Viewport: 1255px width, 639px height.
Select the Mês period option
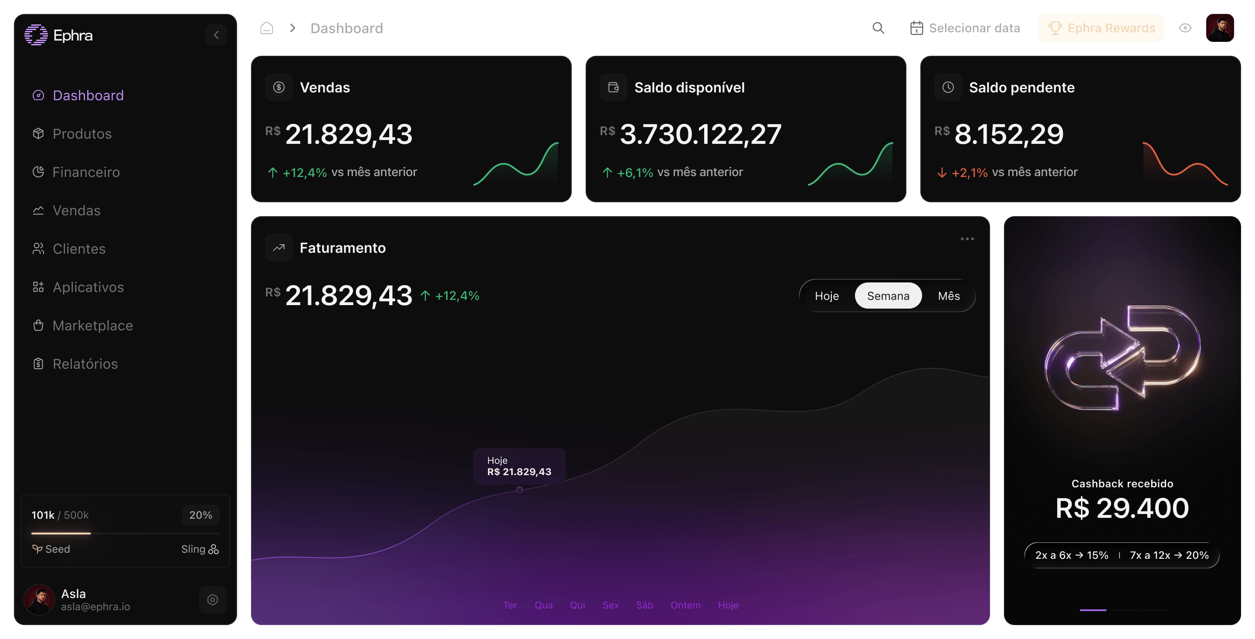pos(949,296)
